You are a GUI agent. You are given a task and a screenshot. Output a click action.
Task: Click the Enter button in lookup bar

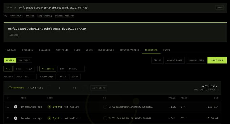click(220, 8)
